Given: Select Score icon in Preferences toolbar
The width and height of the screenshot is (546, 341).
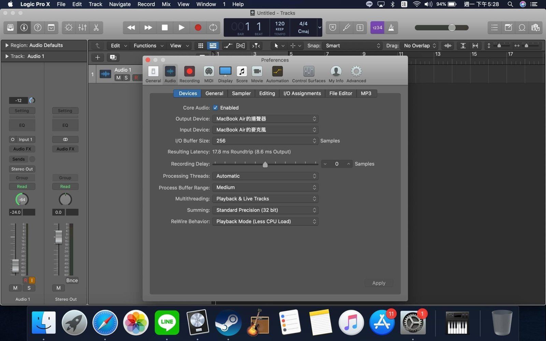Looking at the screenshot, I should tap(242, 74).
